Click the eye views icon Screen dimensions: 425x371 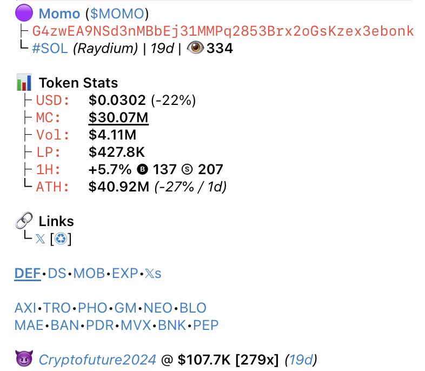coord(195,48)
